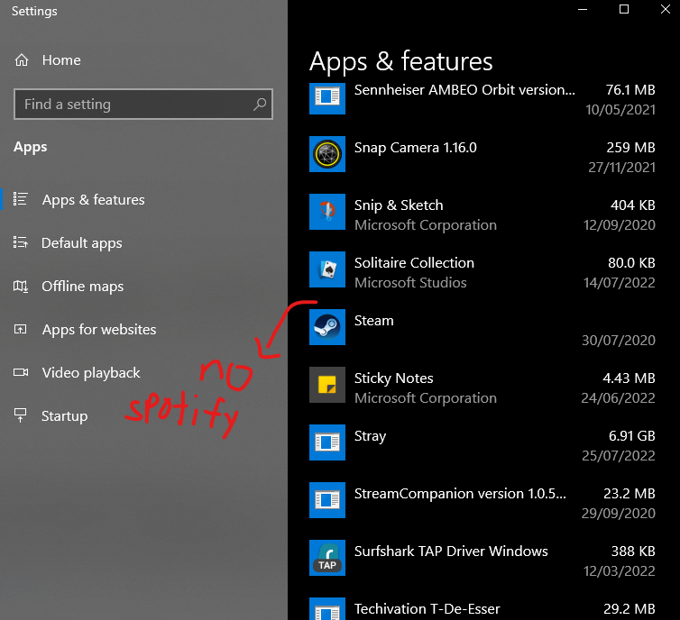Open Startup settings page

click(x=64, y=416)
